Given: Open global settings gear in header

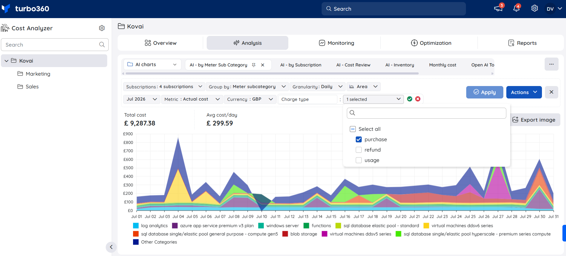Looking at the screenshot, I should coord(535,8).
